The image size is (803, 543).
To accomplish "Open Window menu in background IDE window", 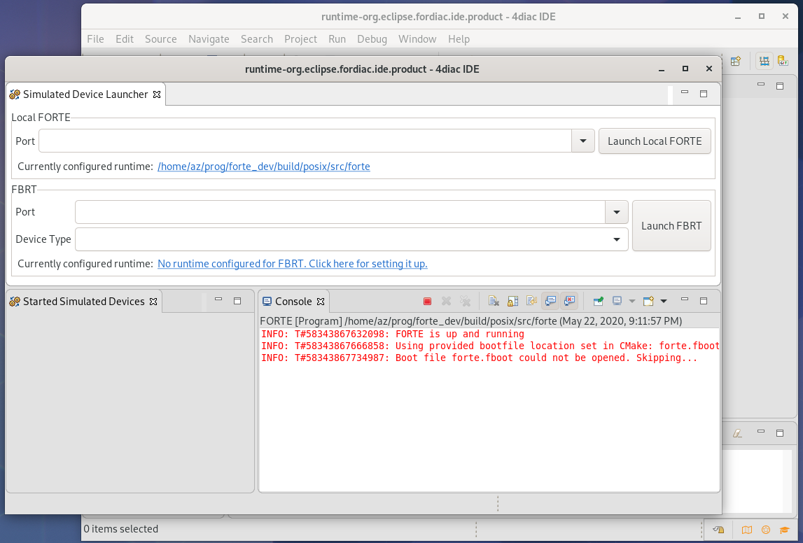I will (x=417, y=39).
